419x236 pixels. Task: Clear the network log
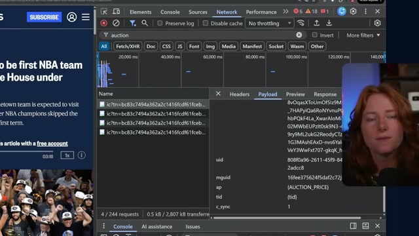(x=116, y=24)
